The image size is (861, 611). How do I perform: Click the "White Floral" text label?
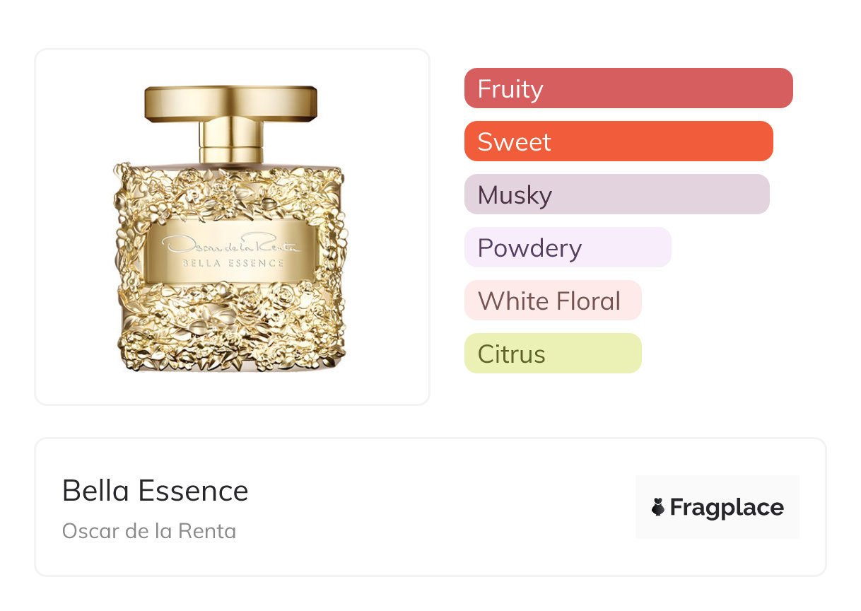(x=549, y=301)
